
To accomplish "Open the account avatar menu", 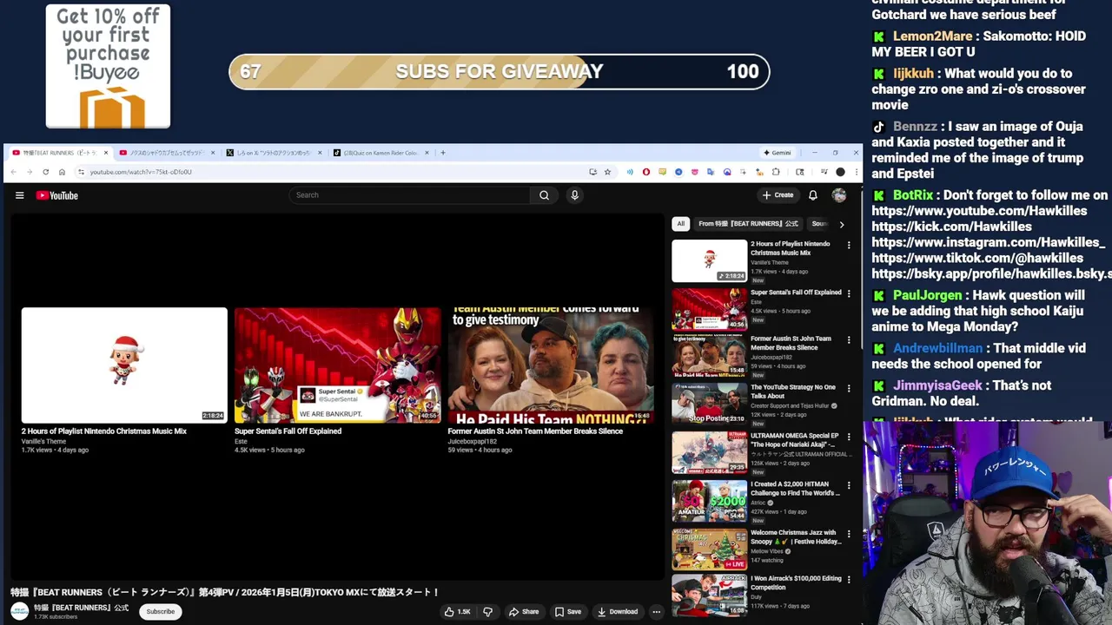I will pos(839,195).
